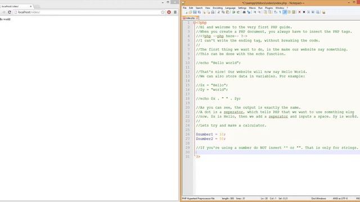
Task: Collapse the <?php fold marker on line 1
Action: (x=195, y=22)
